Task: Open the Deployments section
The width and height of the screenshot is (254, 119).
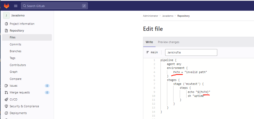Action: [18, 113]
